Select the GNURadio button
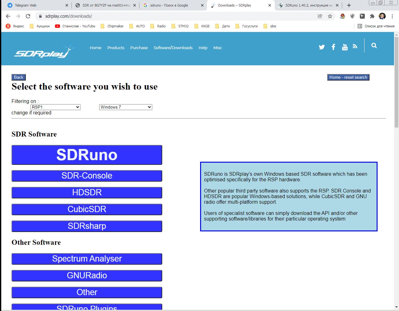Image resolution: width=399 pixels, height=311 pixels. (x=87, y=276)
